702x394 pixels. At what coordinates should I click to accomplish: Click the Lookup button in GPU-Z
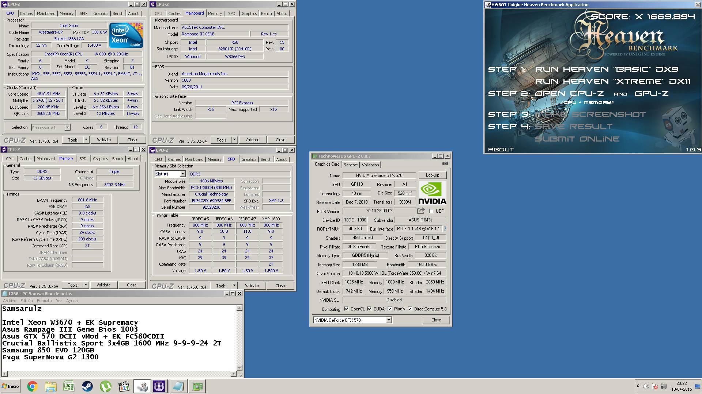point(433,175)
